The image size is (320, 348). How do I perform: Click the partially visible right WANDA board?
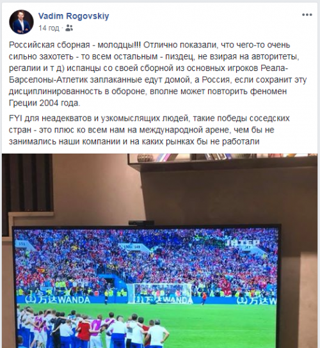coord(257,301)
